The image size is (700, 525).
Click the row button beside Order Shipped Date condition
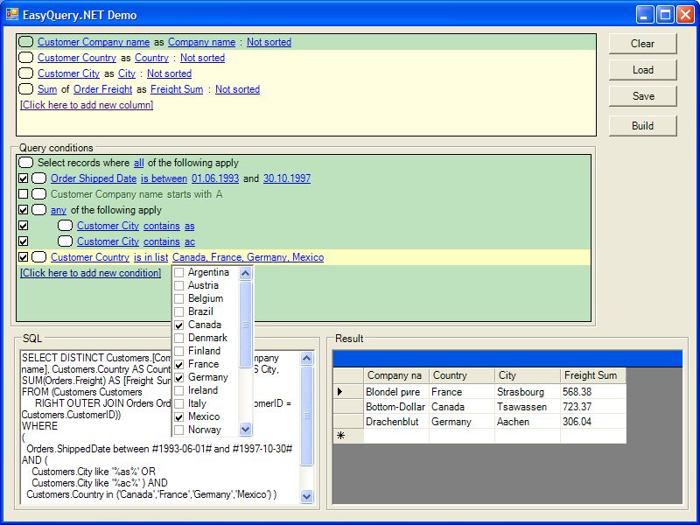coord(39,178)
